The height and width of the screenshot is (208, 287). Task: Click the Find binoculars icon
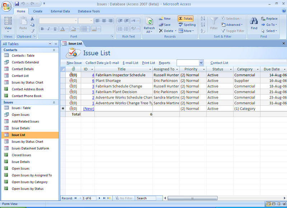point(254,21)
